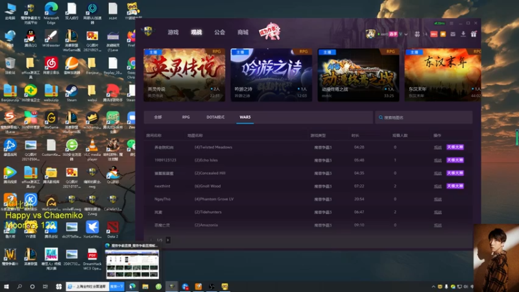Open DreamHack WC3 PDF file
519x292 pixels.
tap(92, 259)
